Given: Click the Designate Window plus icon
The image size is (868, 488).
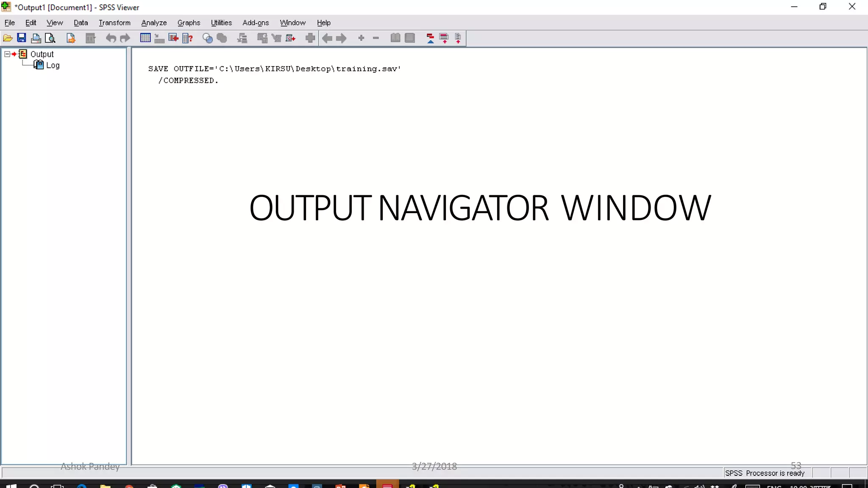Looking at the screenshot, I should tap(310, 38).
